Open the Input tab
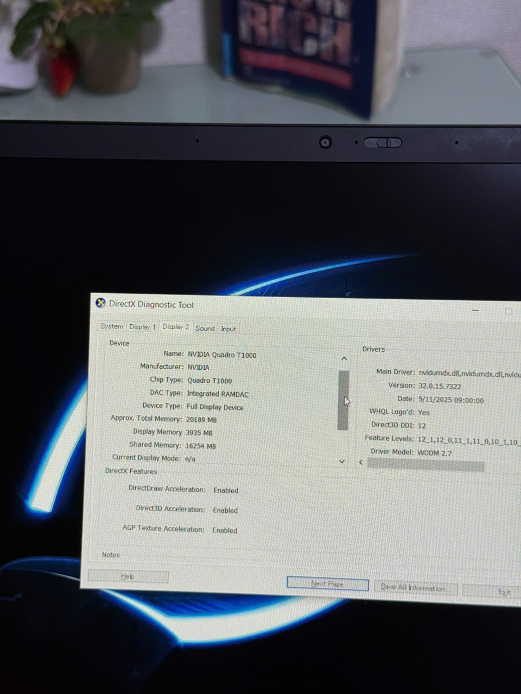The height and width of the screenshot is (694, 521). click(228, 329)
